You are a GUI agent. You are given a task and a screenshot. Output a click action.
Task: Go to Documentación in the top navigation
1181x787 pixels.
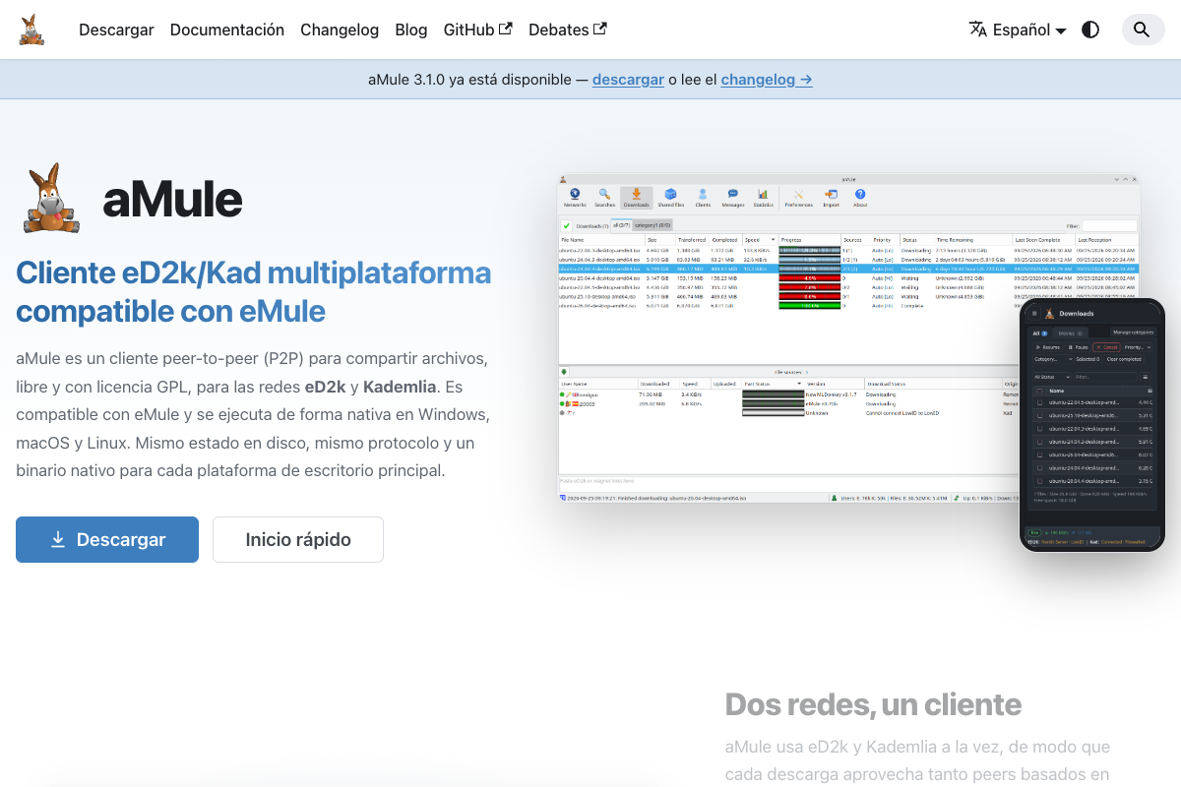227,30
